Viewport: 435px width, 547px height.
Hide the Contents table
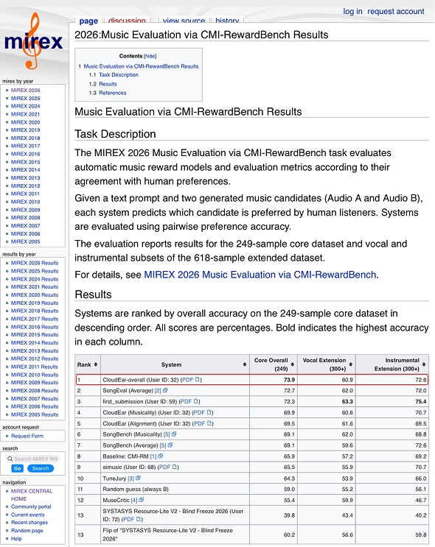(x=150, y=56)
